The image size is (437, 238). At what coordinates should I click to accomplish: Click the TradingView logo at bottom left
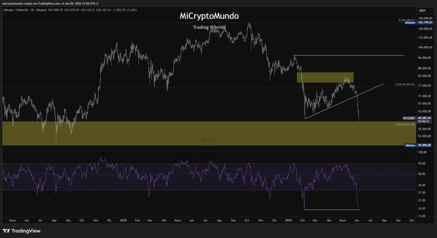point(21,231)
